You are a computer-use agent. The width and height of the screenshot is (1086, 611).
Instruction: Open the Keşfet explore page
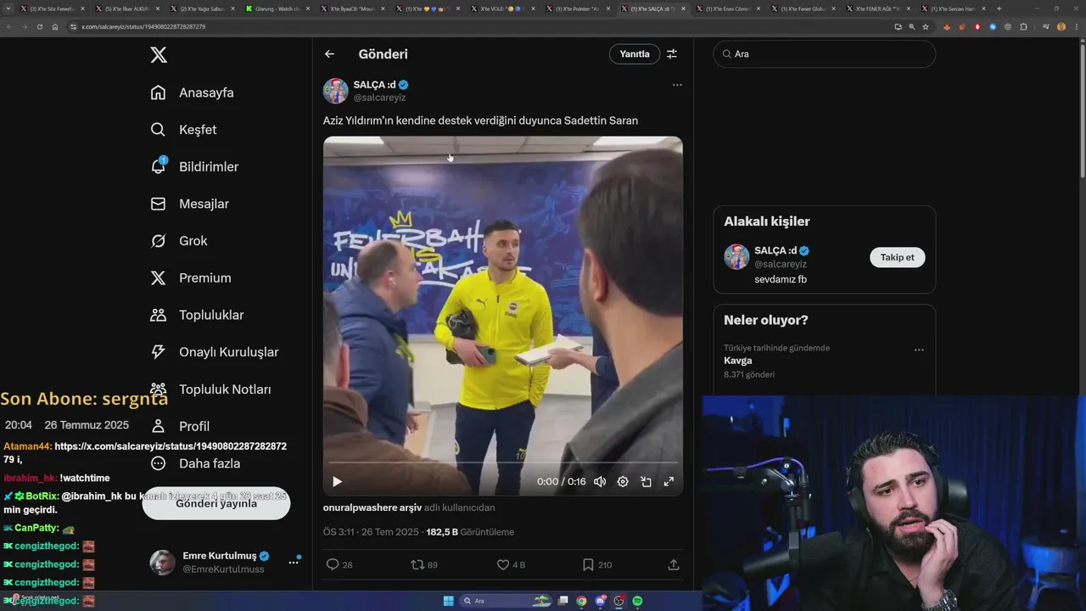click(183, 130)
